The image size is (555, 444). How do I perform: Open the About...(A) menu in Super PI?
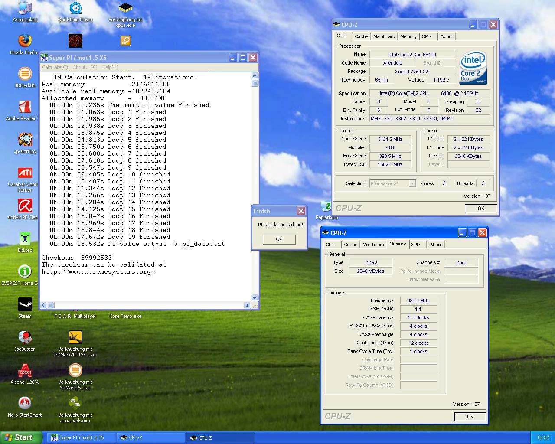(85, 67)
